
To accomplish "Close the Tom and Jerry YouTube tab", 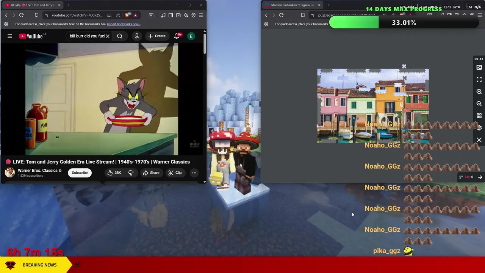I will pos(59,5).
